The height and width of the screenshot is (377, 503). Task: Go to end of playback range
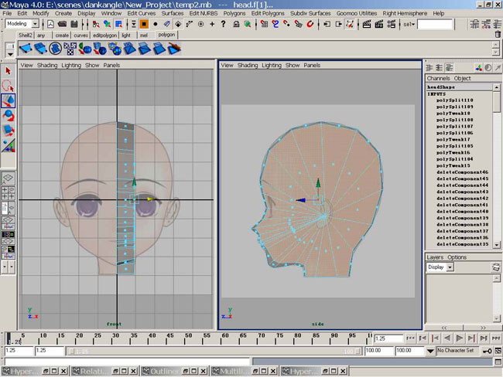(496, 338)
